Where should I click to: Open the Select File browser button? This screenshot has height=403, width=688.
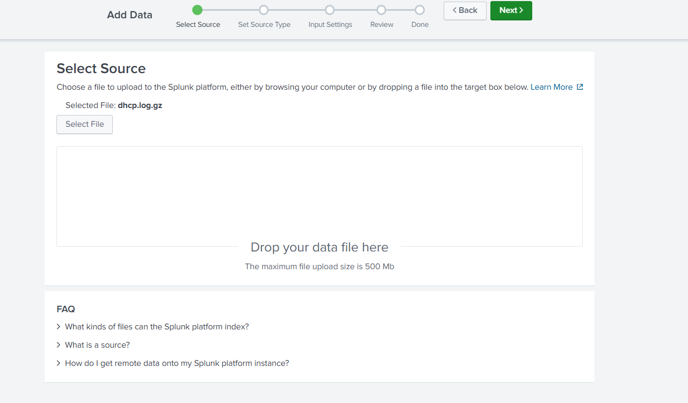(84, 124)
